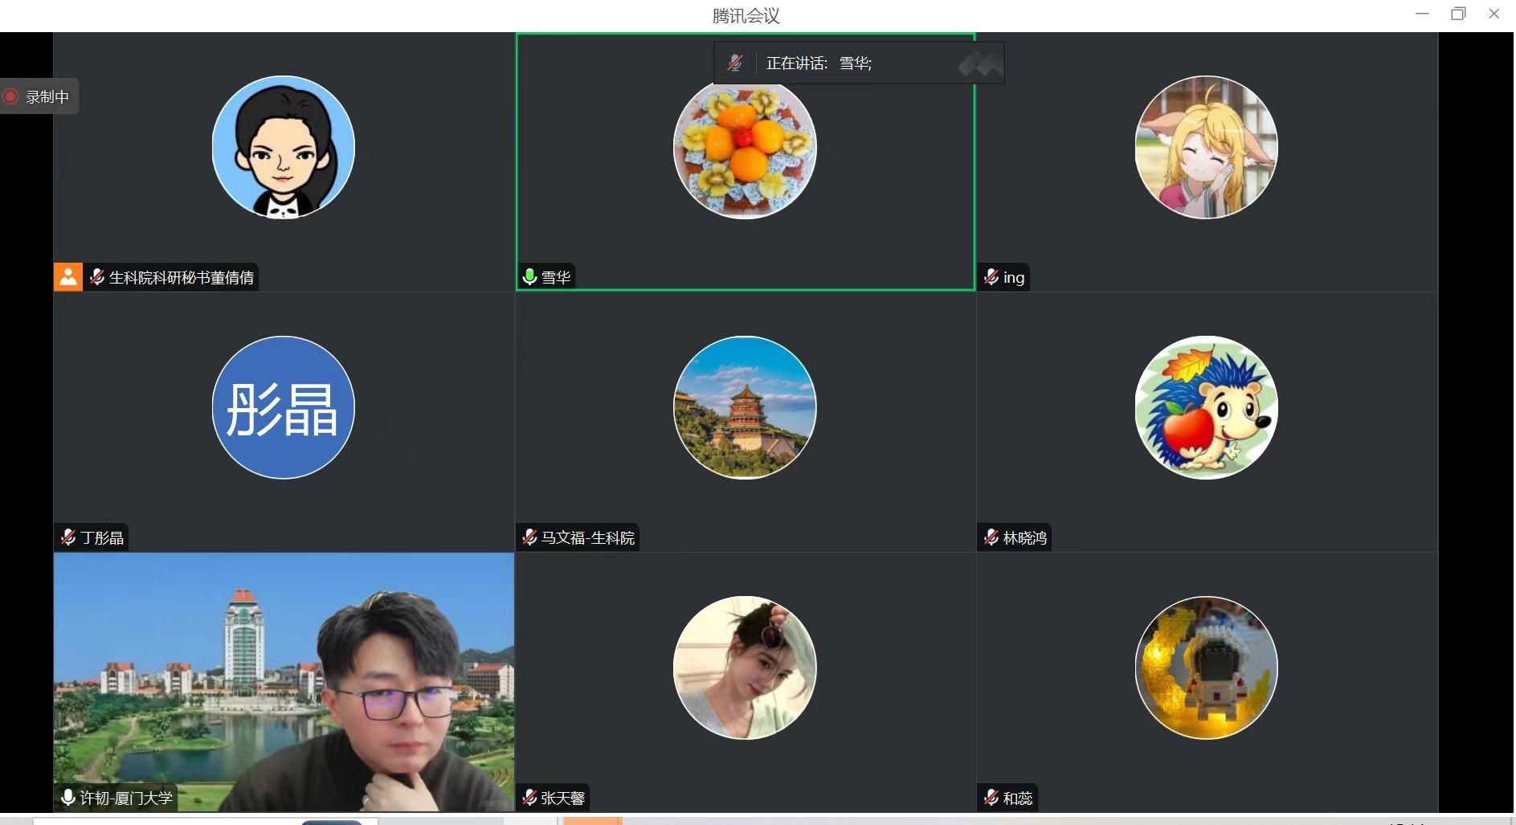This screenshot has height=825, width=1516.
Task: Restore down the 腾讯会议 window
Action: [x=1457, y=14]
